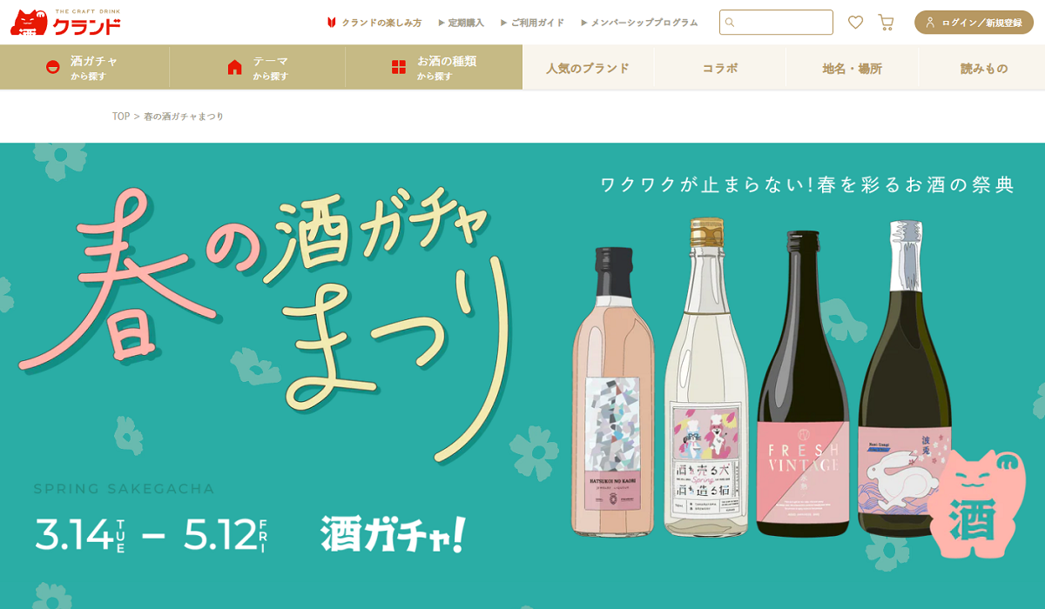This screenshot has height=609, width=1045.
Task: Expand the 定期購入 link
Action: click(x=461, y=23)
